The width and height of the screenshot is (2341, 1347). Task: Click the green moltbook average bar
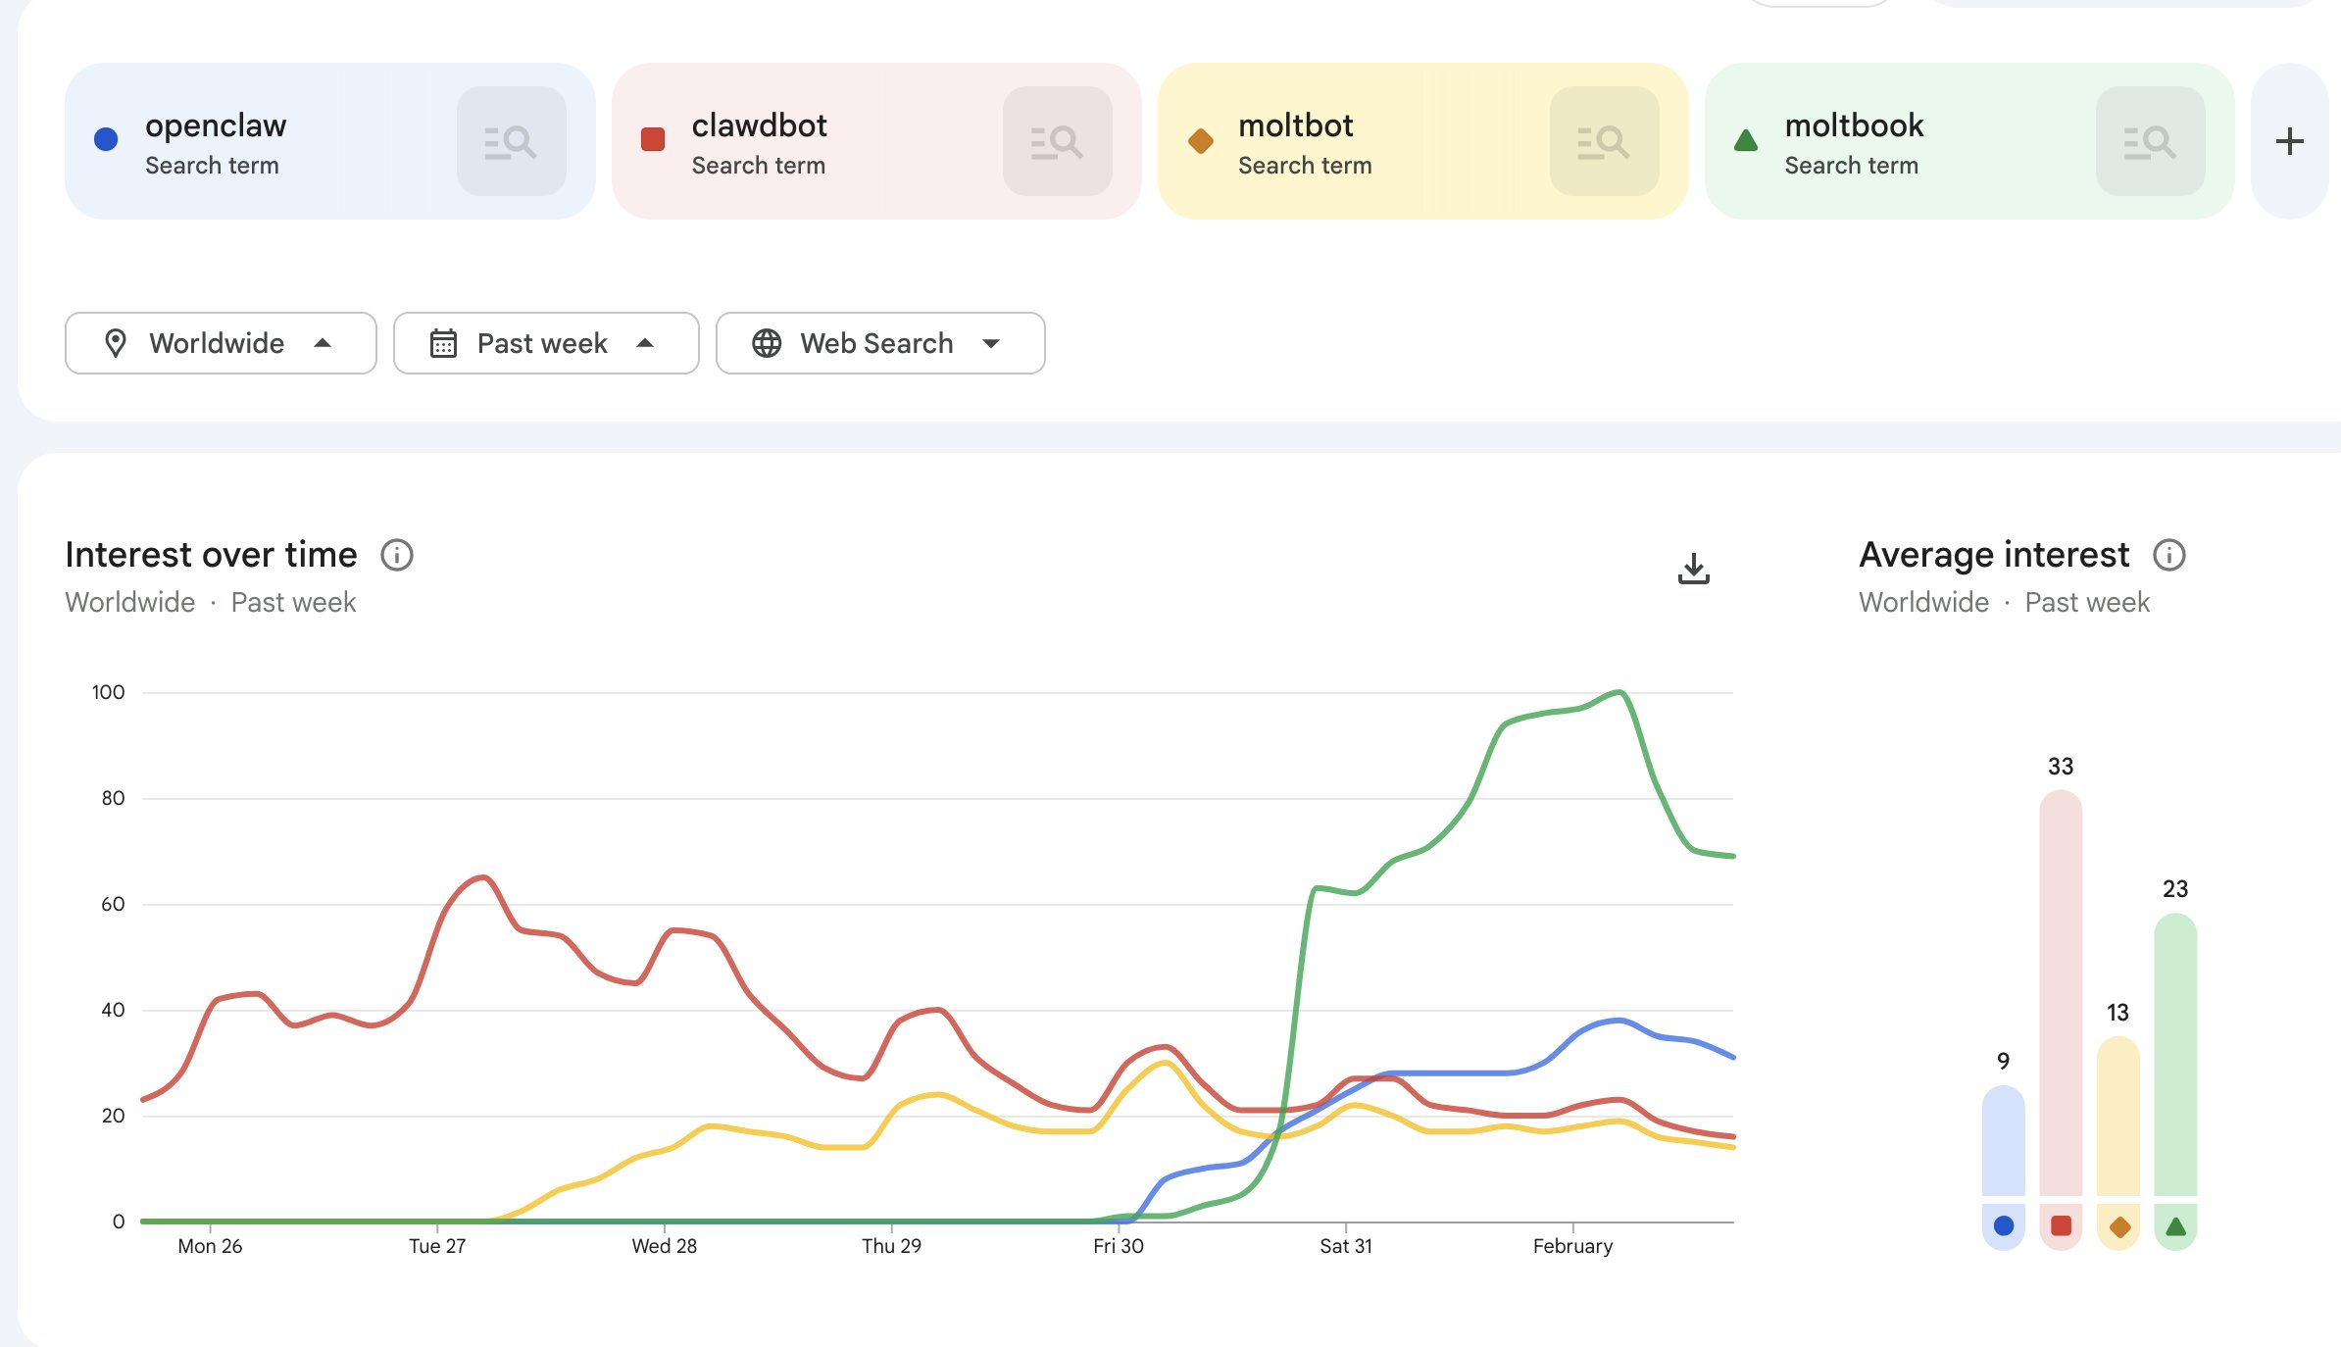2174,1054
